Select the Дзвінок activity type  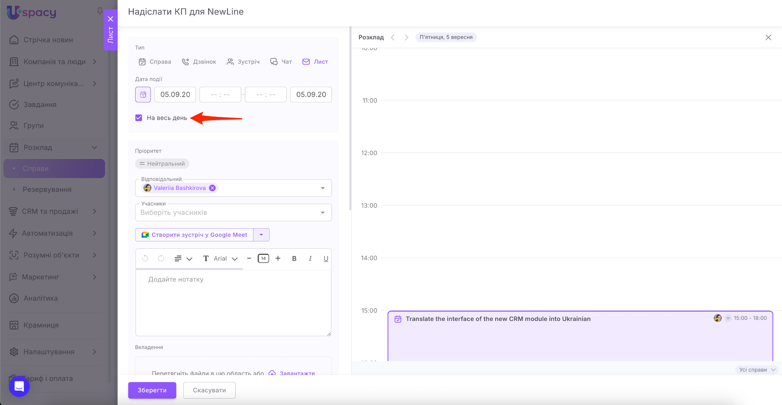(x=199, y=62)
